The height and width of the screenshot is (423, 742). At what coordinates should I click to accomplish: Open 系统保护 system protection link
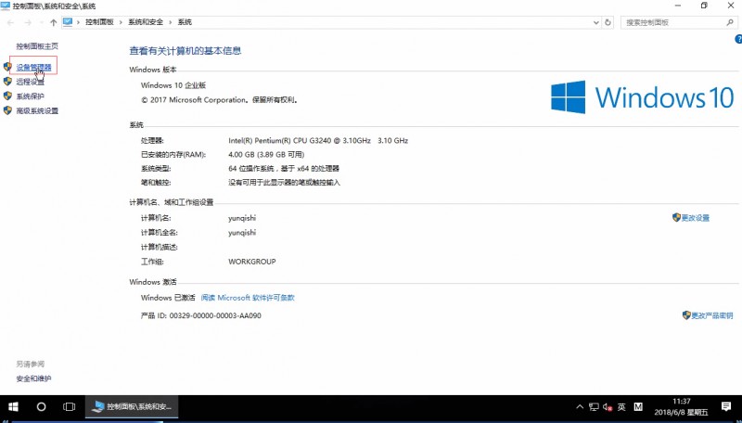coord(31,96)
